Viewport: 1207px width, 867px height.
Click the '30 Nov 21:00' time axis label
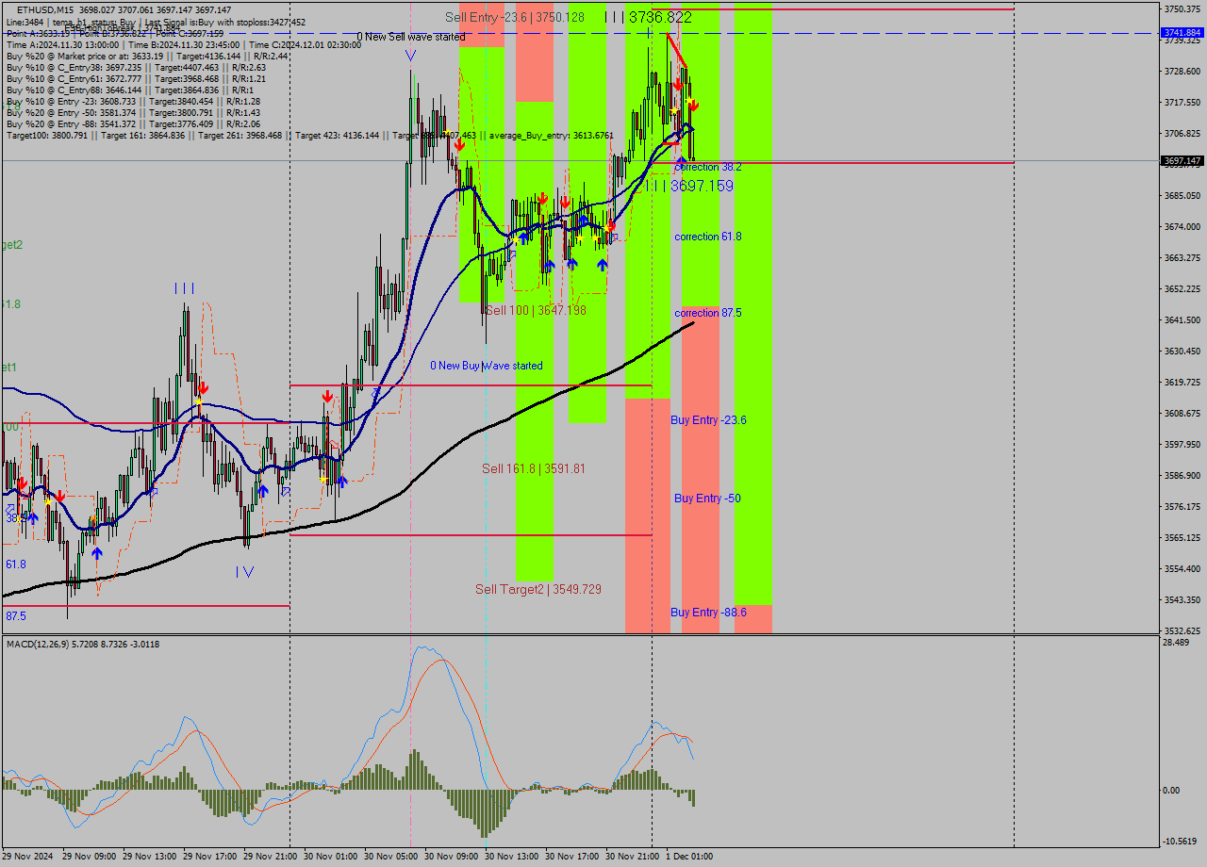633,857
